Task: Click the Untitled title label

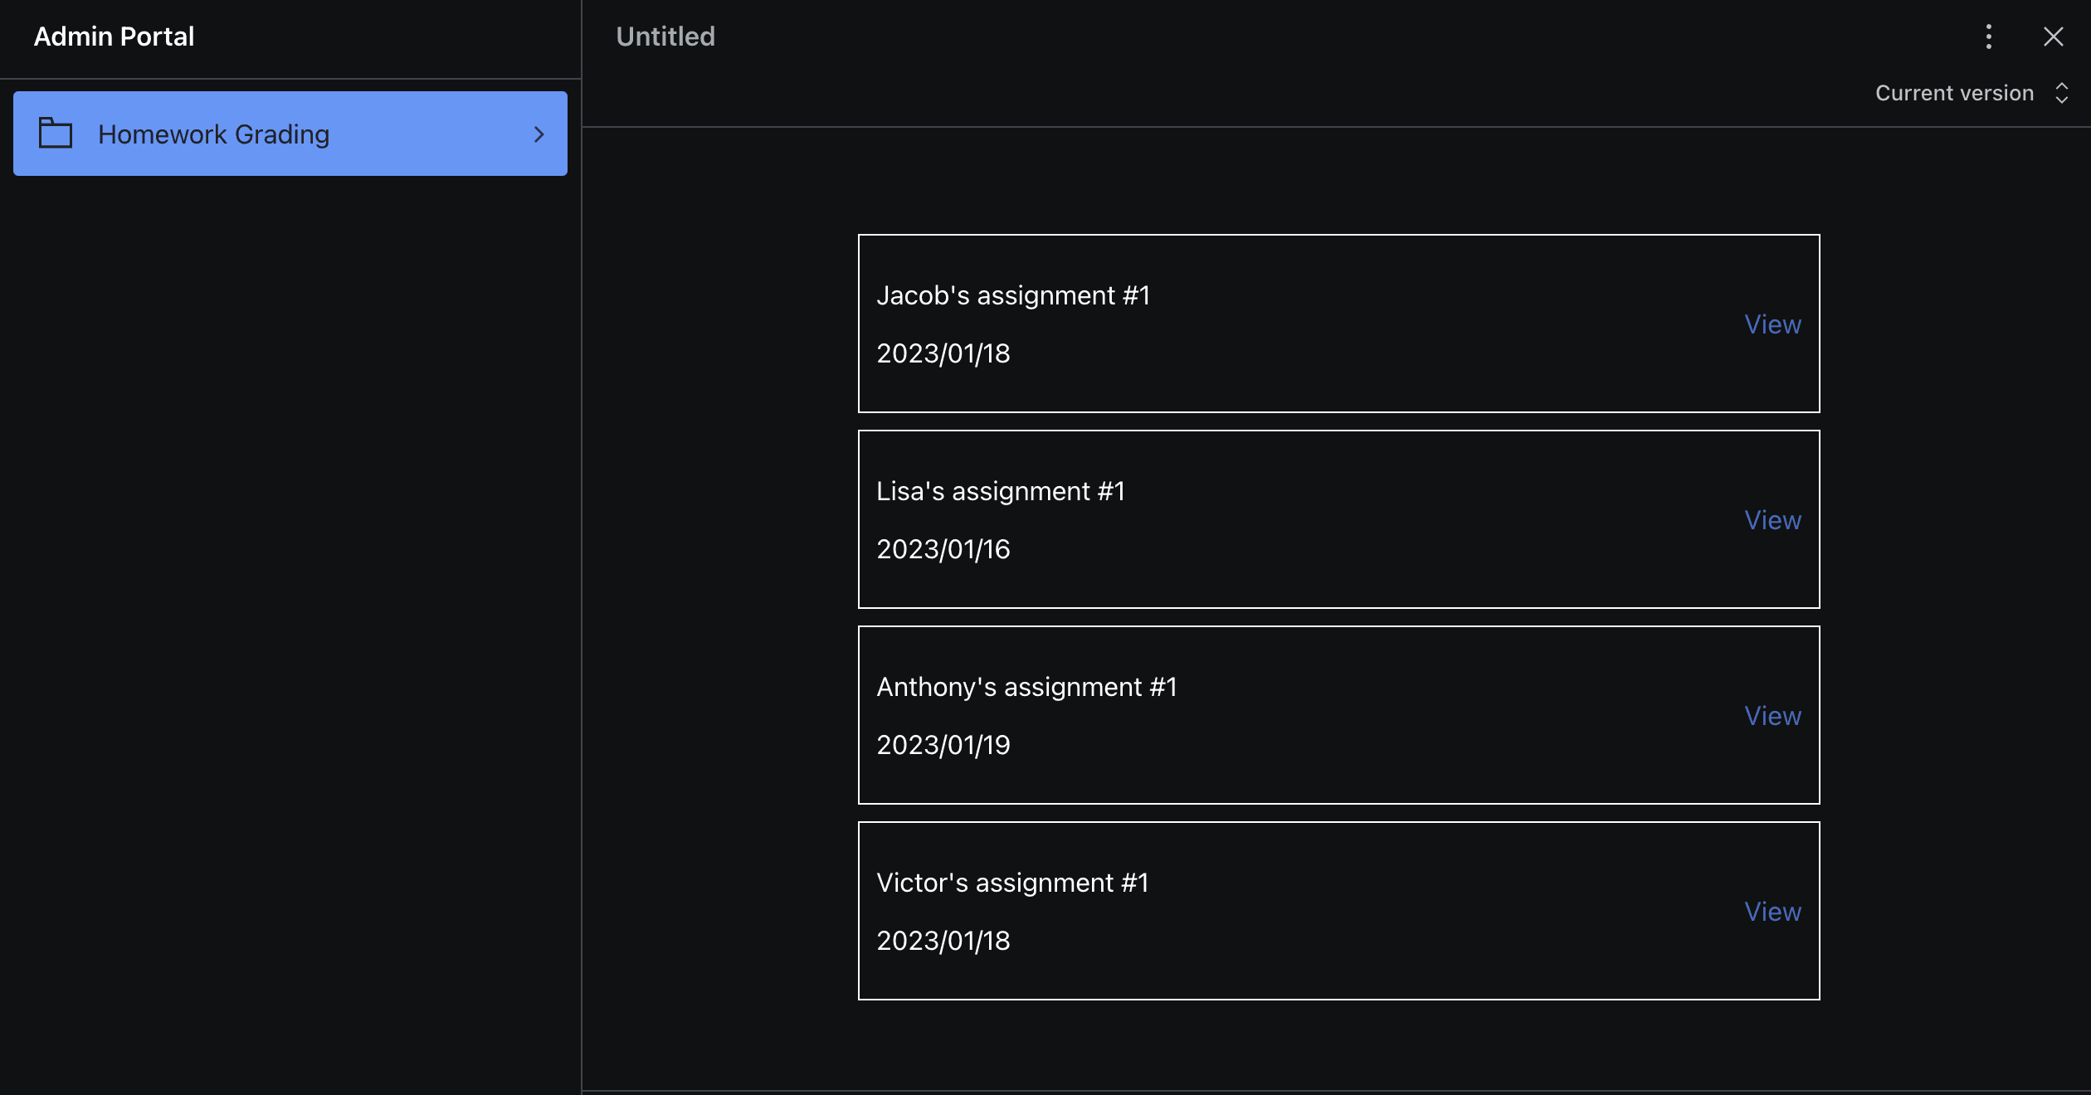Action: click(x=665, y=36)
